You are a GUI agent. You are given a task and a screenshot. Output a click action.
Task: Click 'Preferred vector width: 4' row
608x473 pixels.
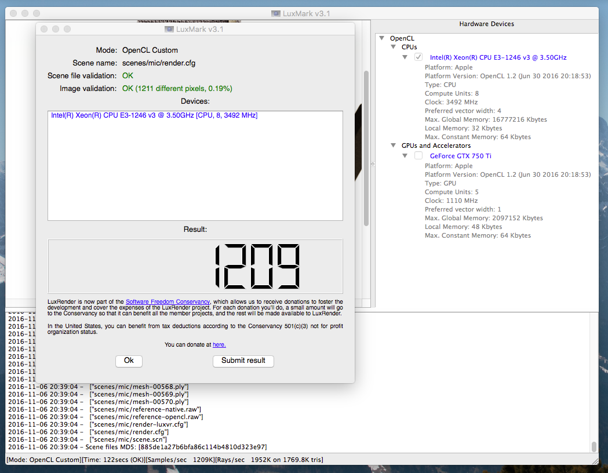pyautogui.click(x=463, y=111)
